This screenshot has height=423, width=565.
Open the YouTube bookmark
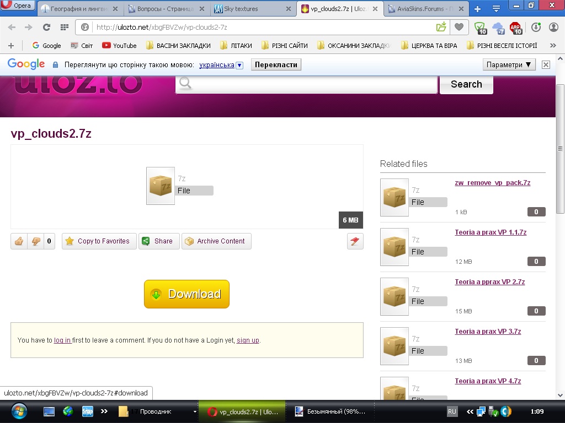click(x=119, y=46)
